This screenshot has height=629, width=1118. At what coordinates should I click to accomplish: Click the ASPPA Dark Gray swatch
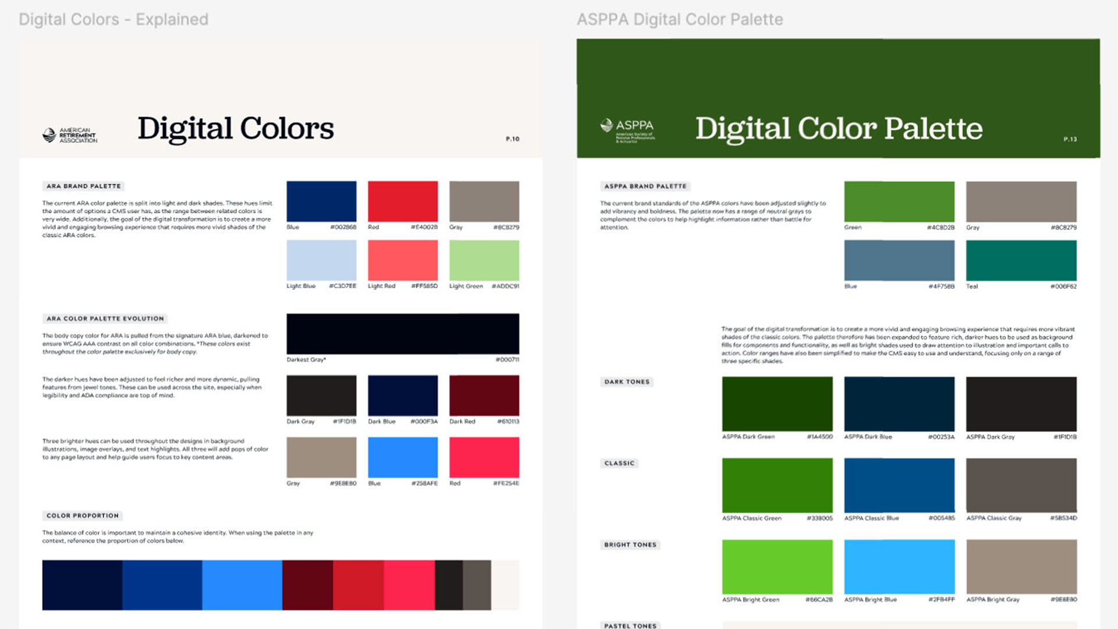(x=1021, y=404)
